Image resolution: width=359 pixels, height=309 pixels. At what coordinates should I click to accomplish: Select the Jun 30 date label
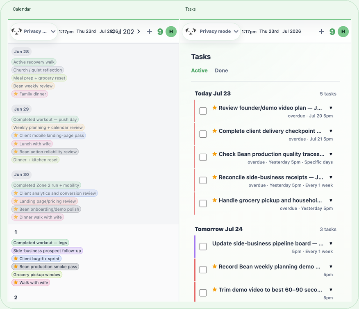tap(22, 175)
